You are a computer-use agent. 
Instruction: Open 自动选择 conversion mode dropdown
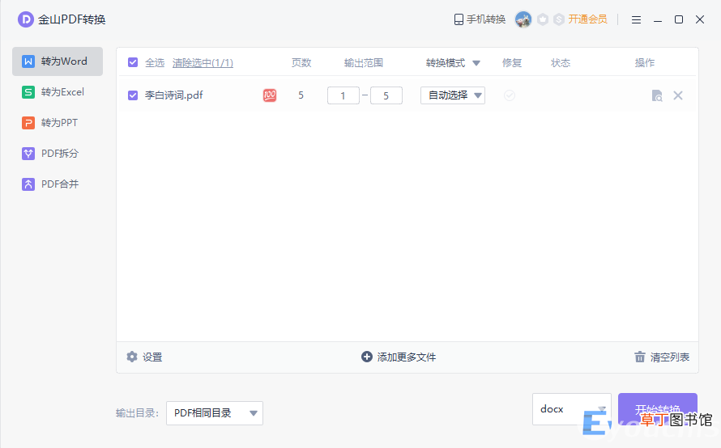[453, 95]
